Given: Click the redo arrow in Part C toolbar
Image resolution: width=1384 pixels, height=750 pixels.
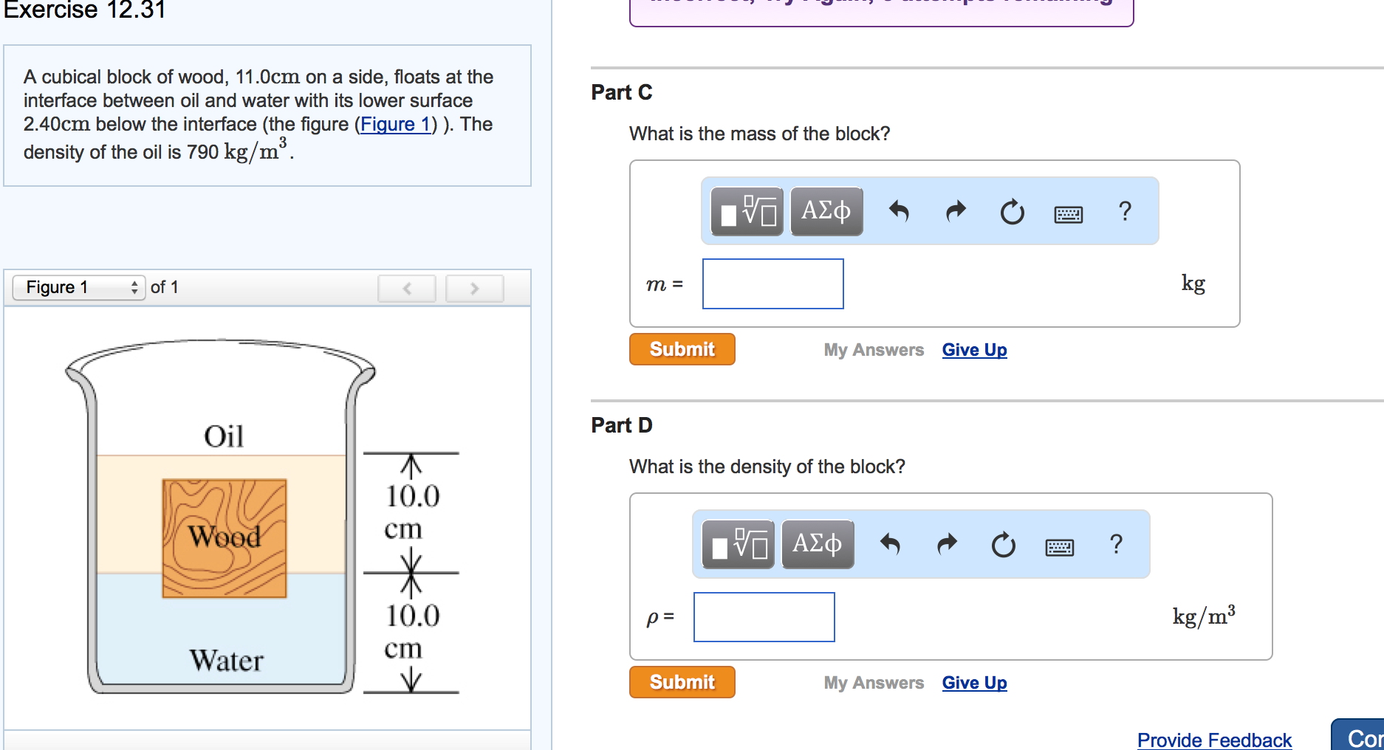Looking at the screenshot, I should 956,212.
